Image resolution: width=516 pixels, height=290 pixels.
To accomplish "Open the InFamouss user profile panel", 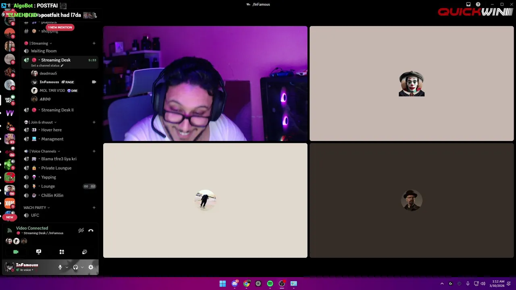I will 27,267.
